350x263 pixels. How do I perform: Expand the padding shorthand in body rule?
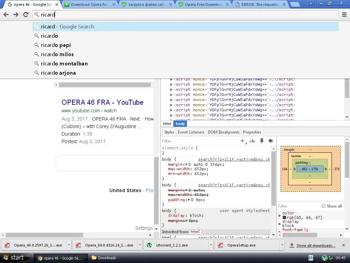[189, 200]
